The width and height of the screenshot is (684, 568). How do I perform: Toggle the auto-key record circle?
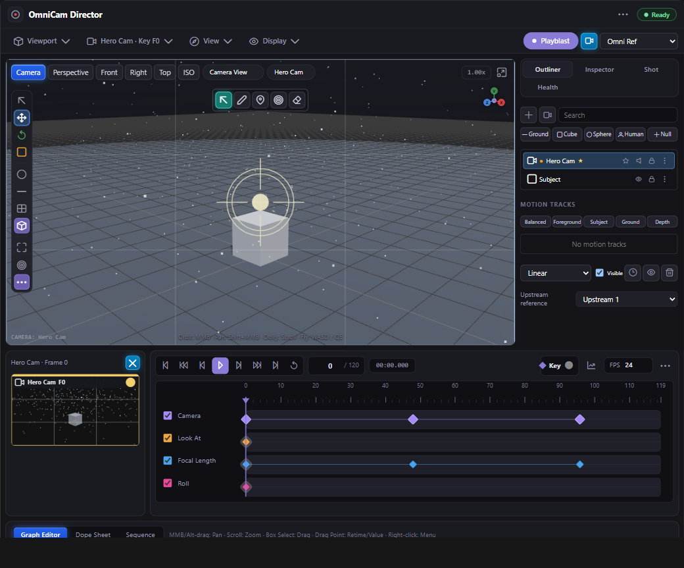tap(569, 365)
